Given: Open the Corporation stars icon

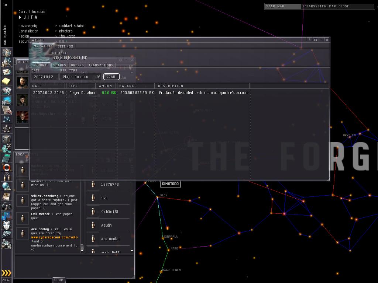Looking at the screenshot, I should [x=7, y=129].
